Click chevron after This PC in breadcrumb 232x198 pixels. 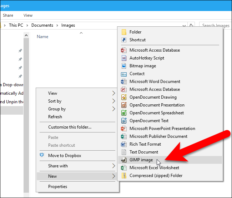(27, 25)
